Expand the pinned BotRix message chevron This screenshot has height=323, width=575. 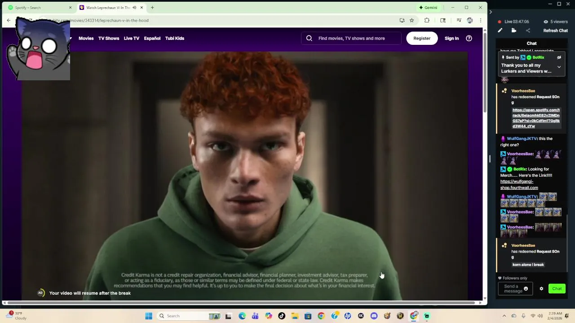click(559, 67)
